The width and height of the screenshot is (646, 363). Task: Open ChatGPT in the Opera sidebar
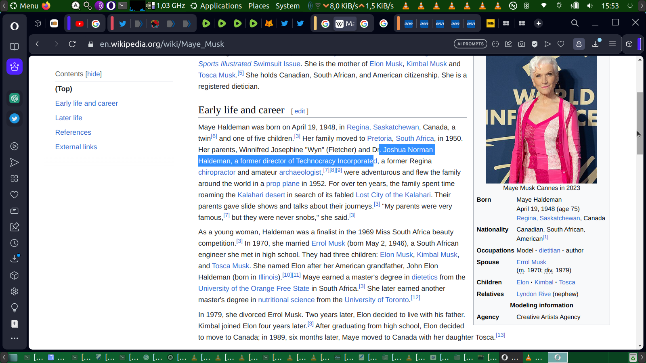point(15,98)
